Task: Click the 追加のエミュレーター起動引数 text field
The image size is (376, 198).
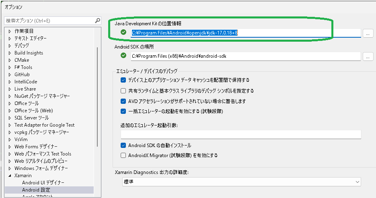Action: click(x=240, y=134)
